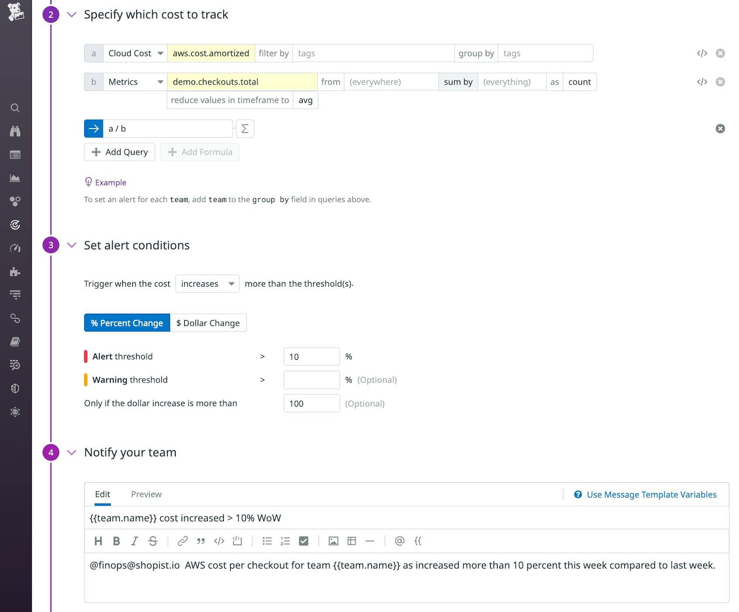Select the Monitors target icon in sidebar

[16, 225]
